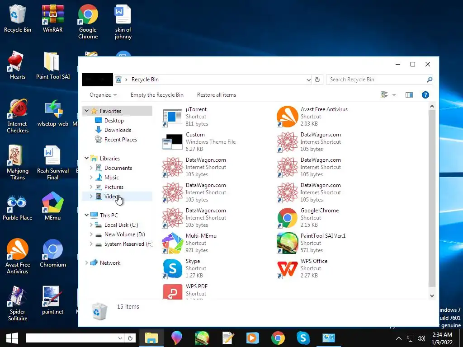Click the Change your view icon button
Screen dimensions: 463x347
[384, 95]
